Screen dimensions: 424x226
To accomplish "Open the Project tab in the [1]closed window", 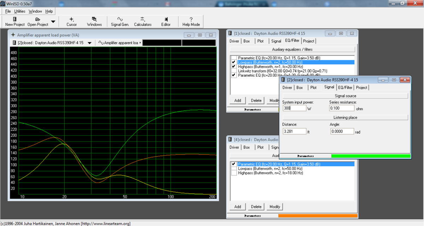I will click(x=308, y=41).
